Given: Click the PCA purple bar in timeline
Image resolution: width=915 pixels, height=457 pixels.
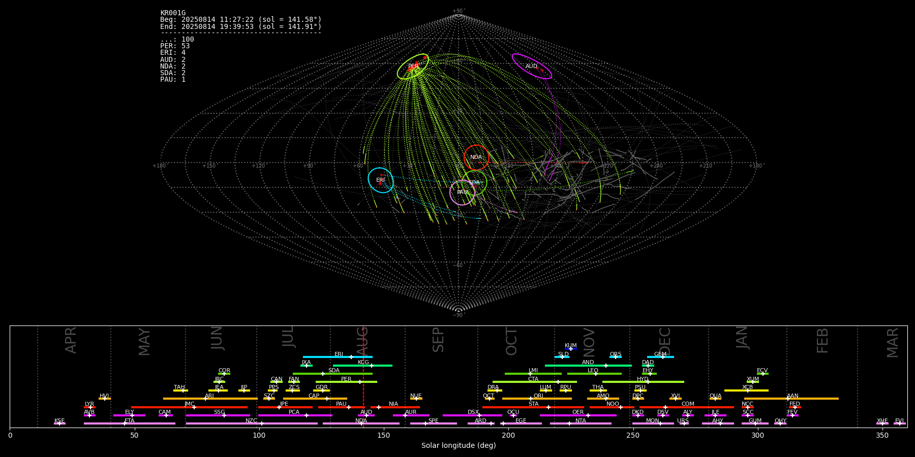Looking at the screenshot, I should point(295,415).
